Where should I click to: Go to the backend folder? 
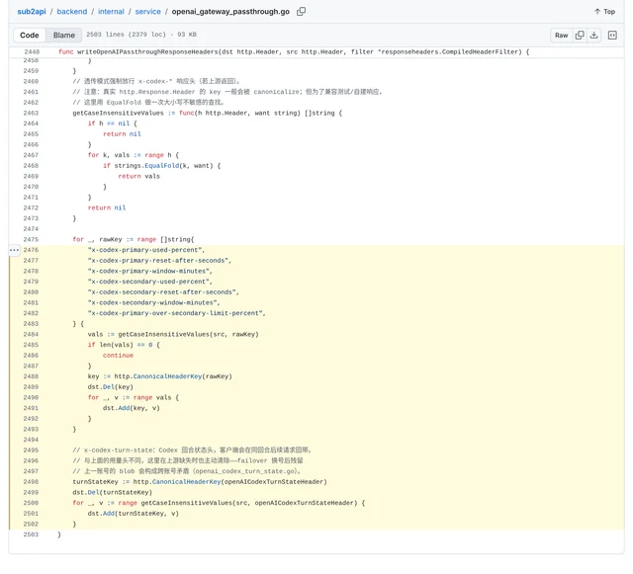pyautogui.click(x=72, y=11)
